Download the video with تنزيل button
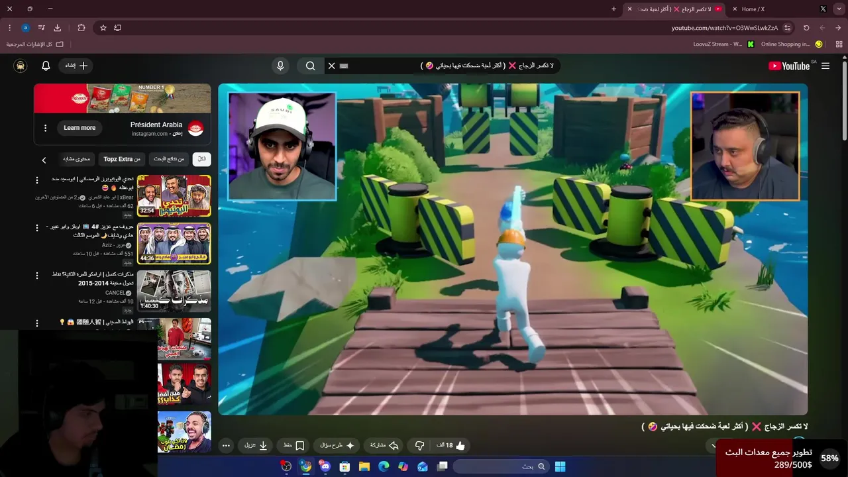Image resolution: width=848 pixels, height=477 pixels. 256,446
